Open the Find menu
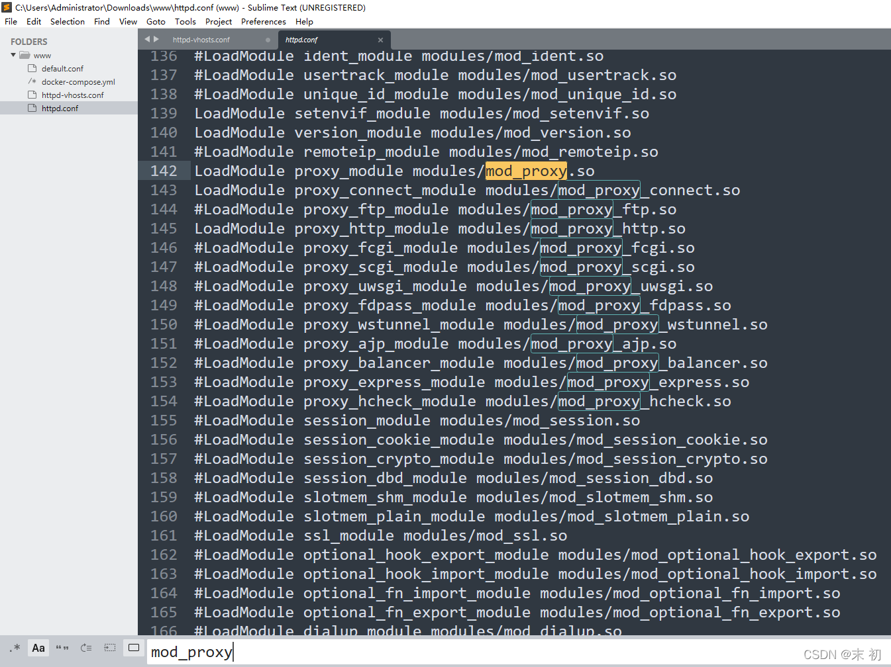Screen dimensions: 891x667 [102, 22]
